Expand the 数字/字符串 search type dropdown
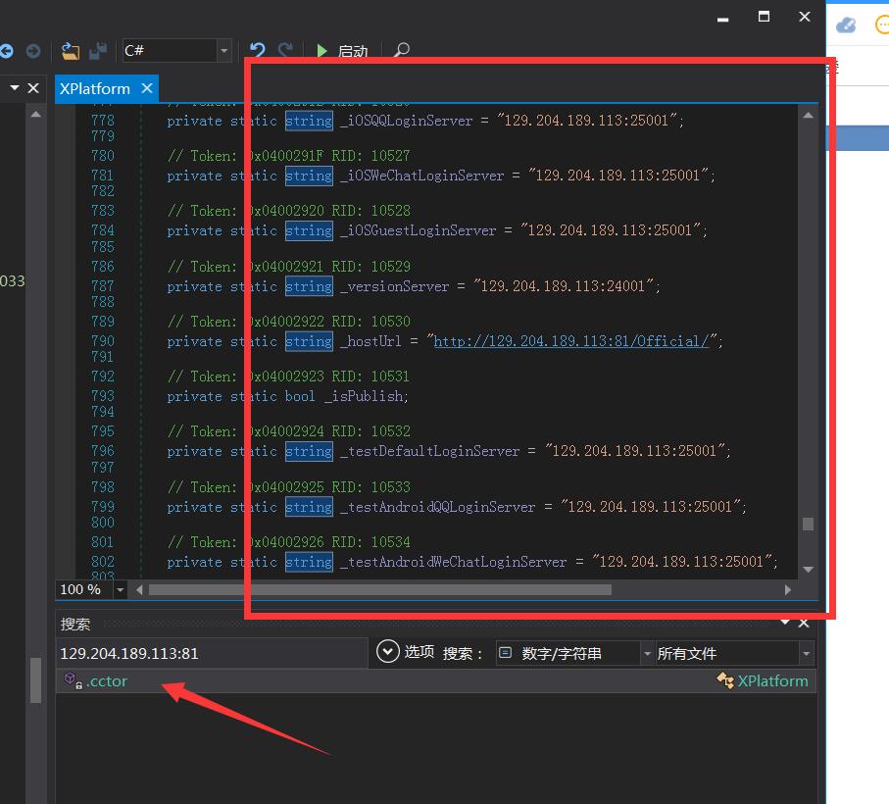 click(647, 653)
